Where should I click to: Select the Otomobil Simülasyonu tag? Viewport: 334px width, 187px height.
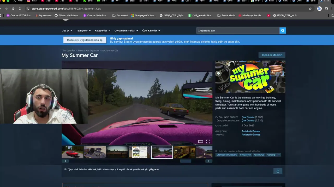coord(227,155)
